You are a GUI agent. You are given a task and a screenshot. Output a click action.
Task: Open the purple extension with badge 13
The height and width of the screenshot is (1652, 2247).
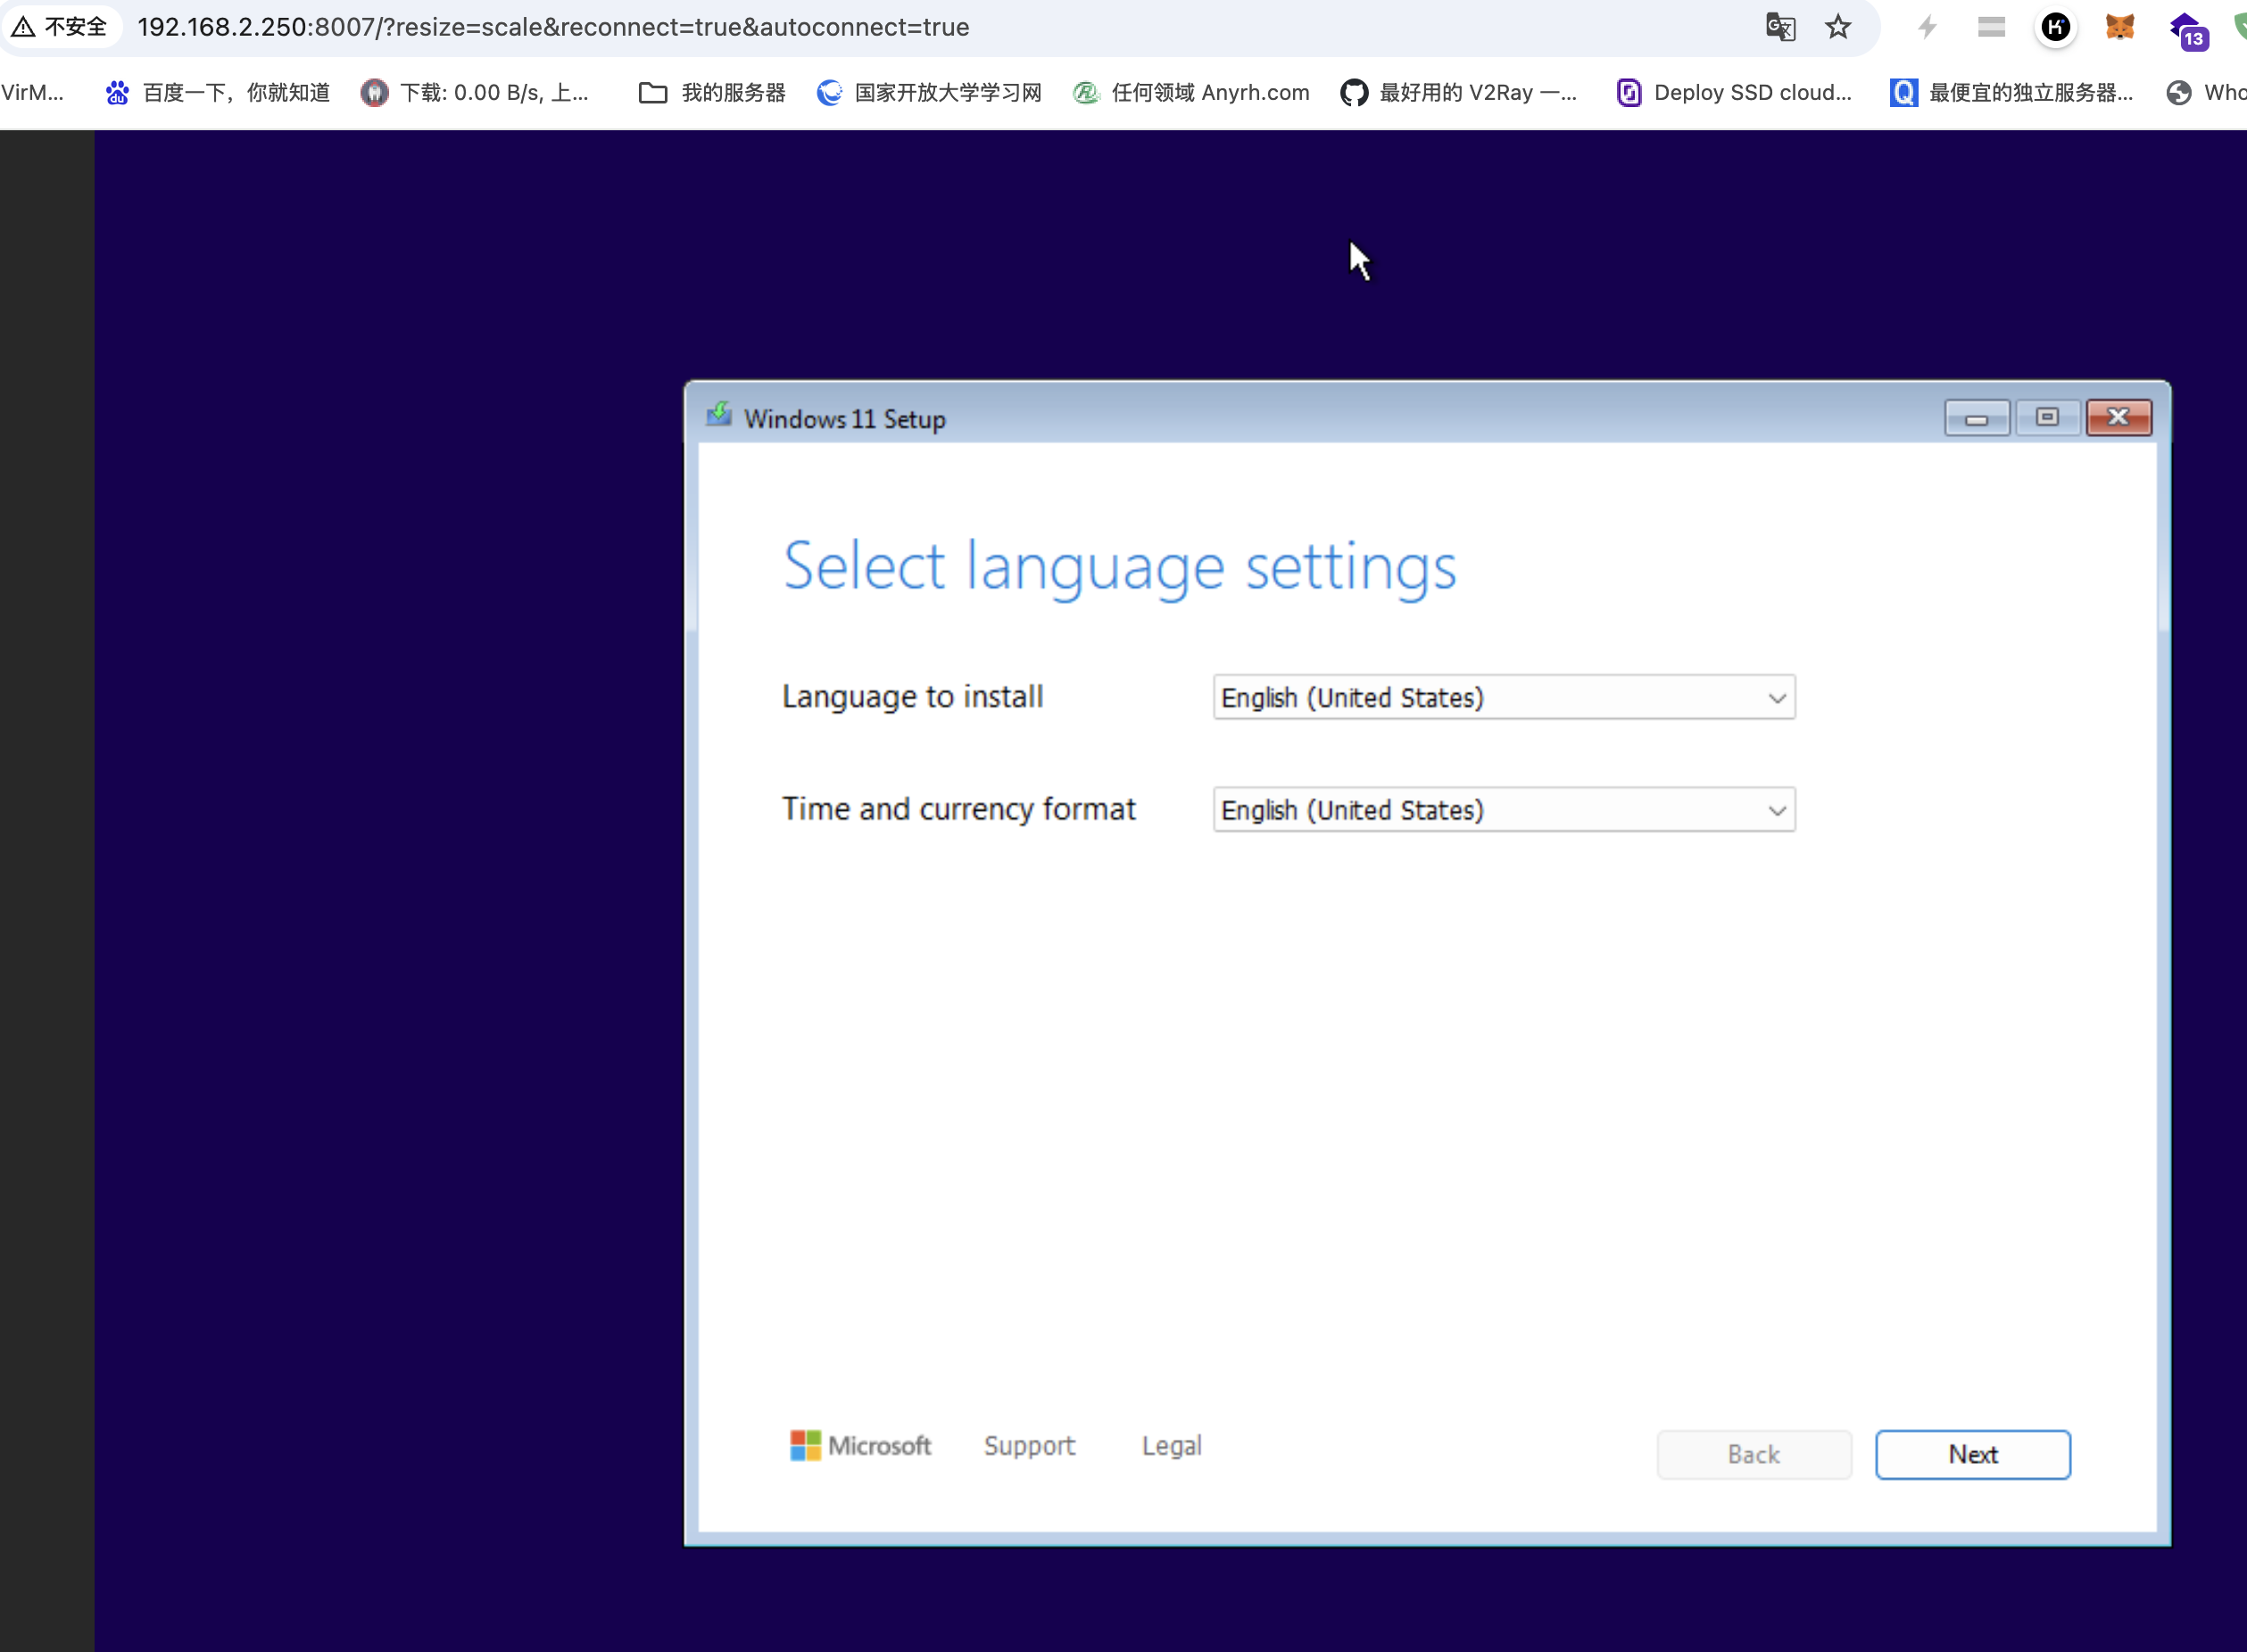click(x=2188, y=30)
